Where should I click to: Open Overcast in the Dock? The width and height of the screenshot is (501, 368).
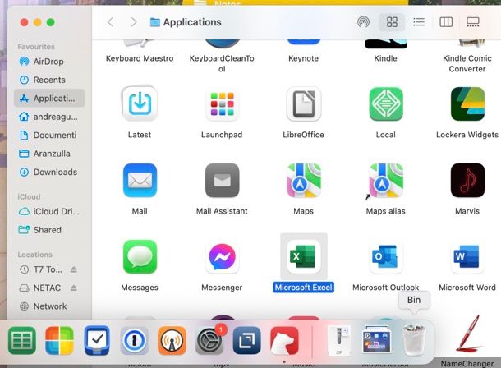[x=172, y=341]
